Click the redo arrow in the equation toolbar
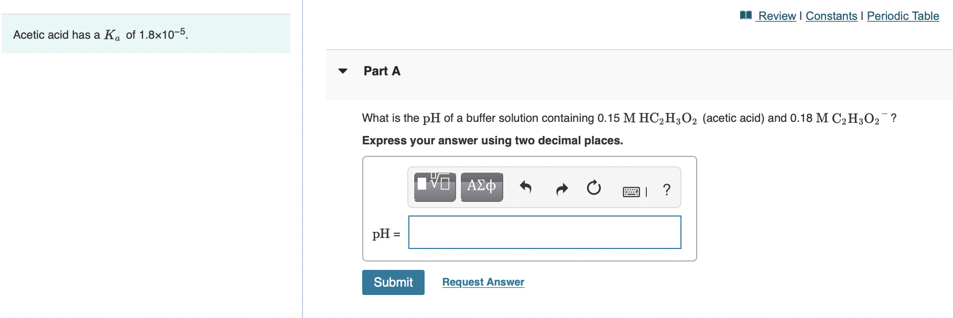953x318 pixels. [560, 188]
